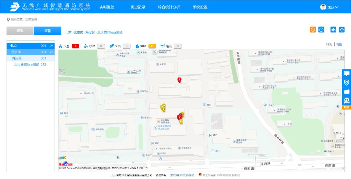Click the blue minus-circle icon
The height and width of the screenshot is (179, 351).
(321, 30)
